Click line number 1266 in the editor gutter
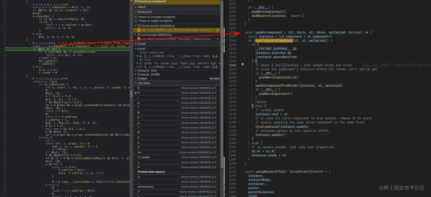This screenshot has width=431, height=197. [x=233, y=65]
